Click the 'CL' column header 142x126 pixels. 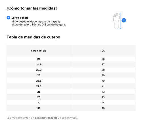tap(103, 51)
